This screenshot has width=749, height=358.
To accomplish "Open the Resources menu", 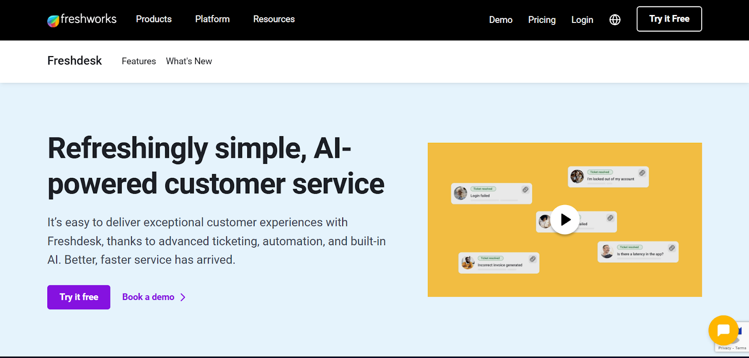I will click(x=274, y=19).
